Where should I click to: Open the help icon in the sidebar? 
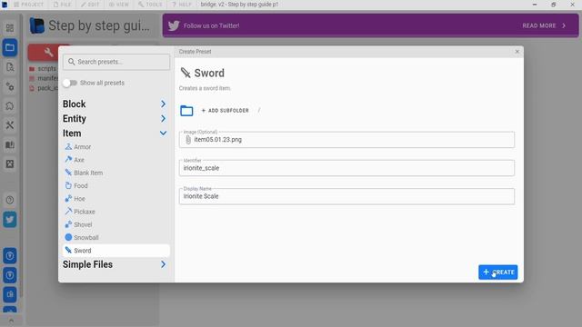pyautogui.click(x=10, y=200)
